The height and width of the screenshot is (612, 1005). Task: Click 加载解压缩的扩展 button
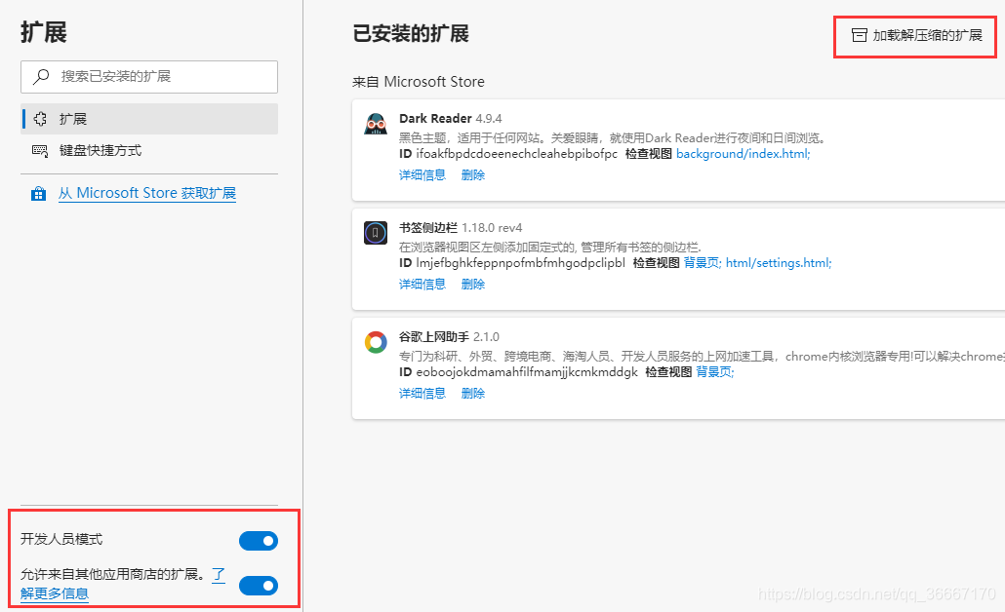click(916, 35)
